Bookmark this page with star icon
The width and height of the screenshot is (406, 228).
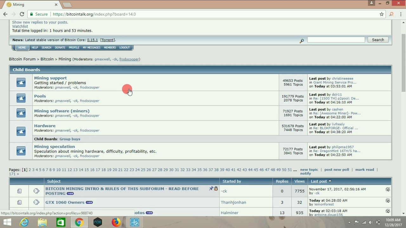point(382,14)
